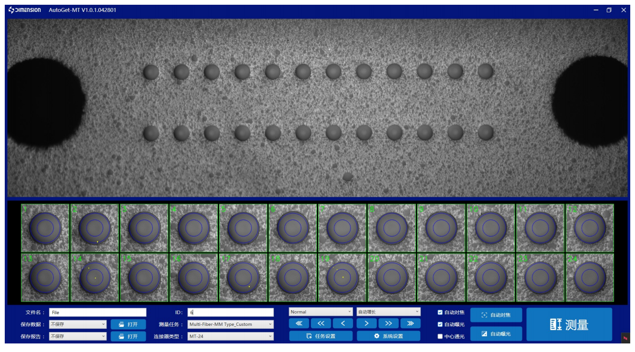Jump to first record with triple-left arrow
Screen dimensions: 635x352
click(x=299, y=323)
